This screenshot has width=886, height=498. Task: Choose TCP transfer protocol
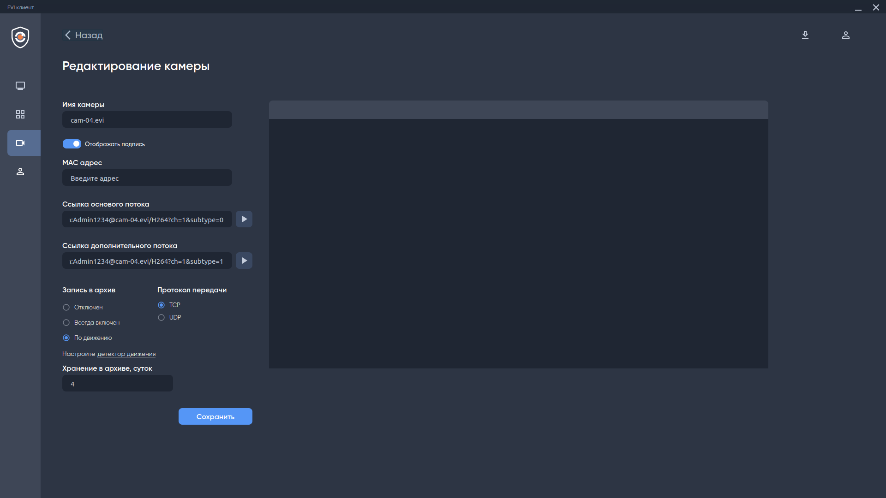coord(162,305)
